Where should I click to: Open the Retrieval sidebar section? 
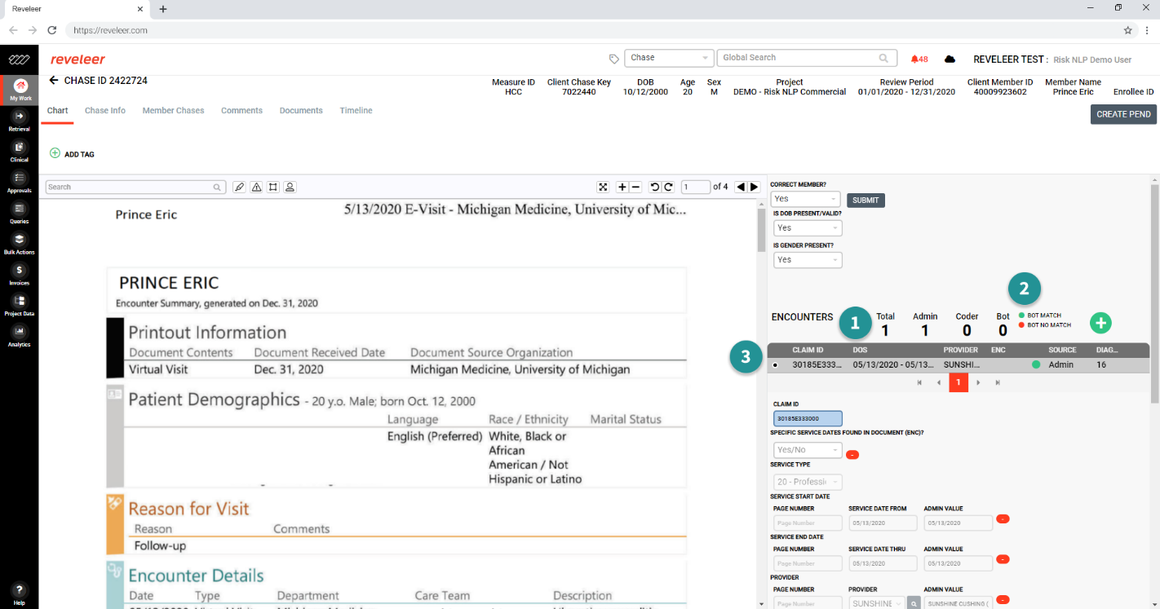20,121
